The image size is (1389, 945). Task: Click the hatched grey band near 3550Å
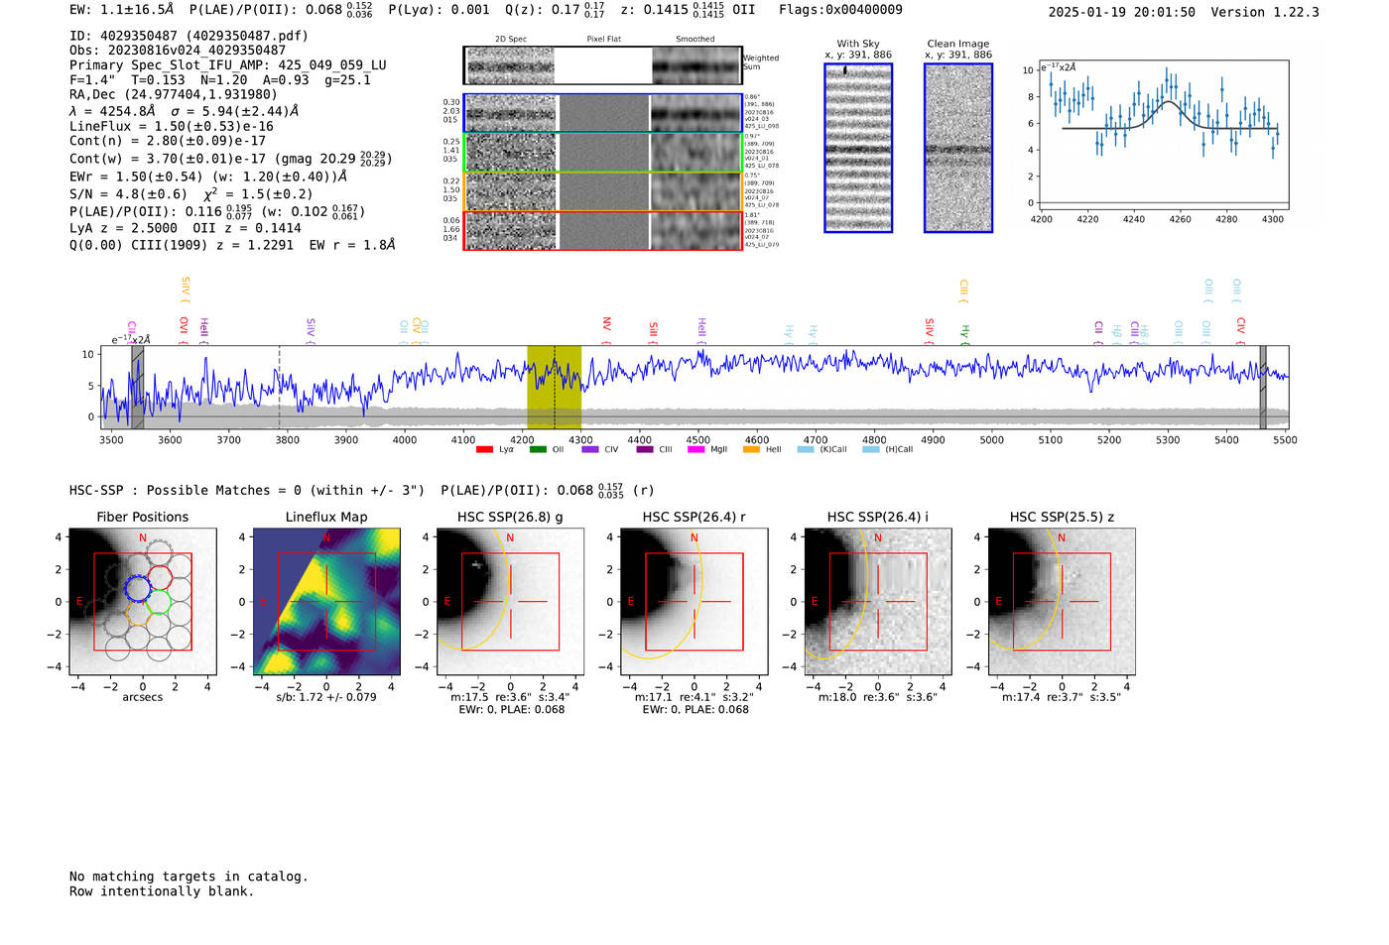pos(137,388)
